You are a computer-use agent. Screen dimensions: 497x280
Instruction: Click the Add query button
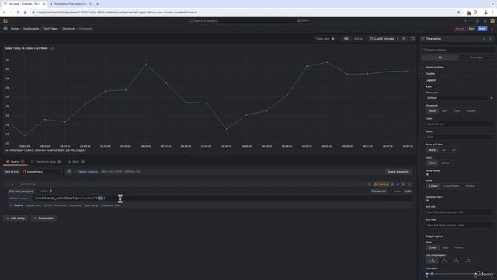tap(16, 219)
